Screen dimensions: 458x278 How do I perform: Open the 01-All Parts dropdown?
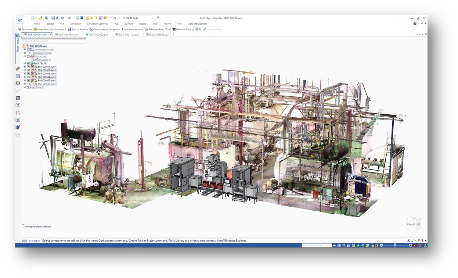152,18
